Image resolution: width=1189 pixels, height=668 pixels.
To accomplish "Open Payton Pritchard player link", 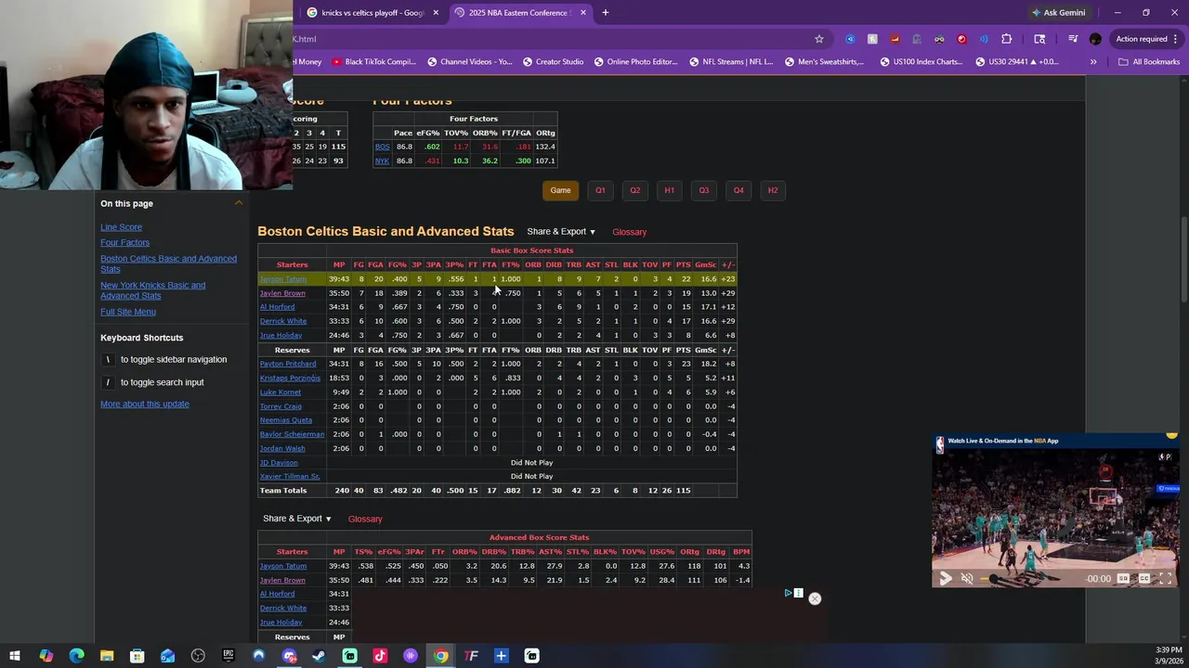I will tap(288, 364).
